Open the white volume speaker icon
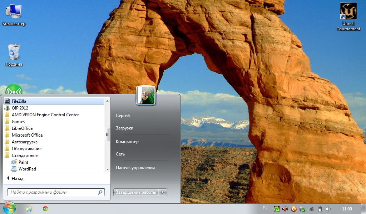Image resolution: width=366 pixels, height=214 pixels. 328,209
